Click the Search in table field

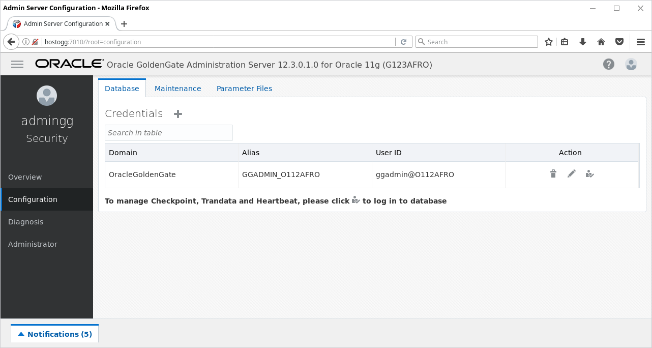click(x=169, y=133)
